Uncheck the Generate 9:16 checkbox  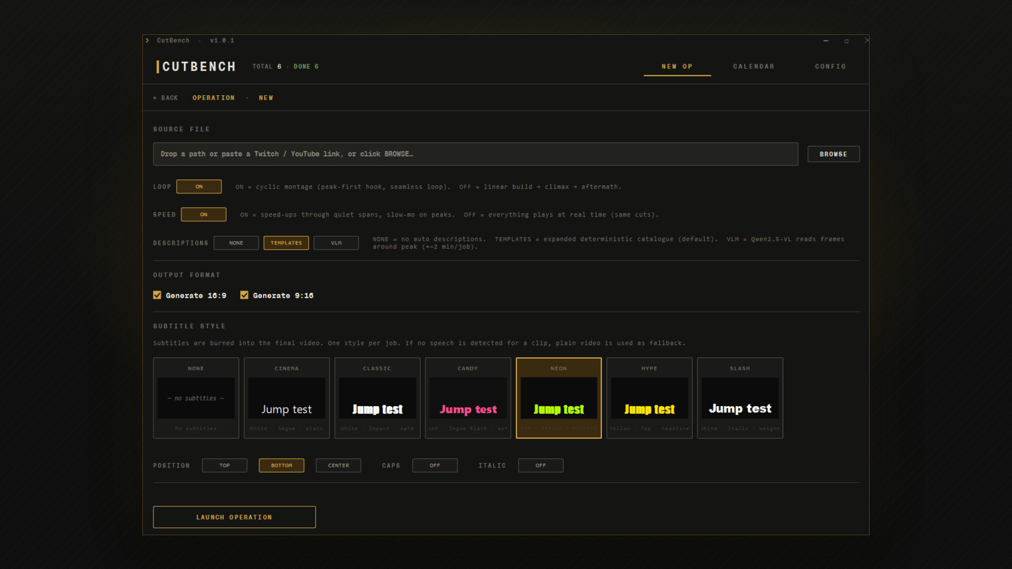tap(244, 295)
